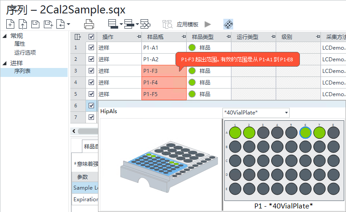Pin the 样品瓶 column

pos(184,37)
